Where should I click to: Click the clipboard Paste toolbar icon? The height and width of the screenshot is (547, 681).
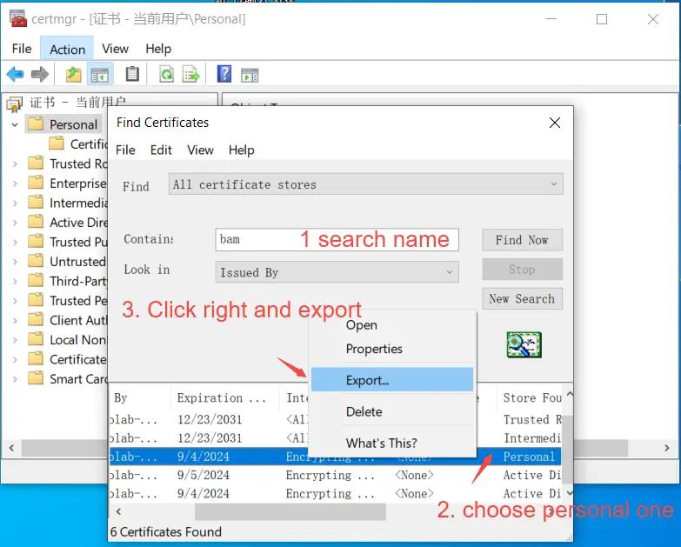132,74
